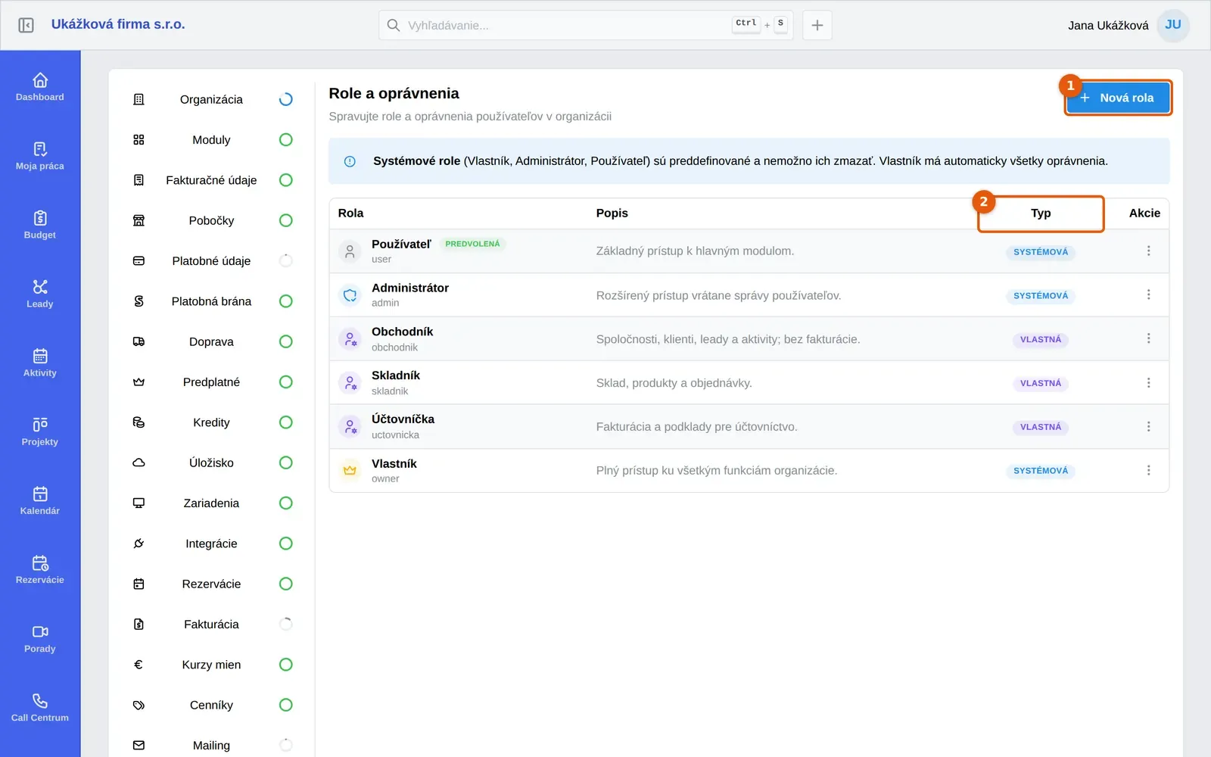This screenshot has height=757, width=1211.
Task: Open the Kurzy mien settings item
Action: (211, 665)
